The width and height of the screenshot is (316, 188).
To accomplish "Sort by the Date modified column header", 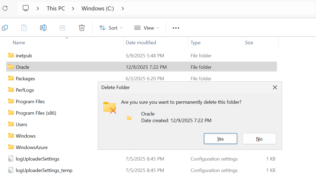I will (141, 43).
